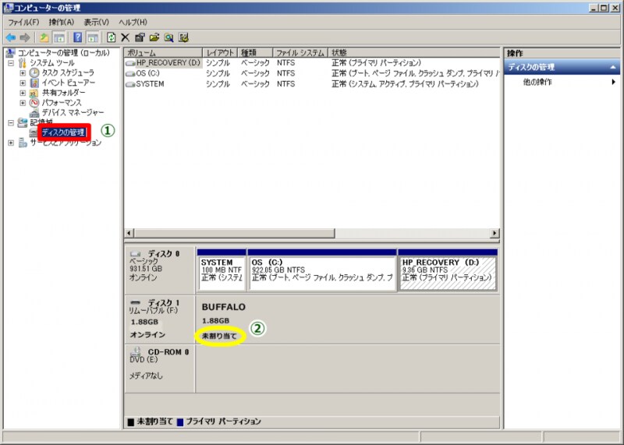Click the Up one level toolbar icon
624x445 pixels.
pos(44,37)
